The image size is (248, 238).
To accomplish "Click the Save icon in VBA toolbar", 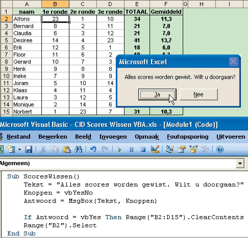I will tap(29, 149).
